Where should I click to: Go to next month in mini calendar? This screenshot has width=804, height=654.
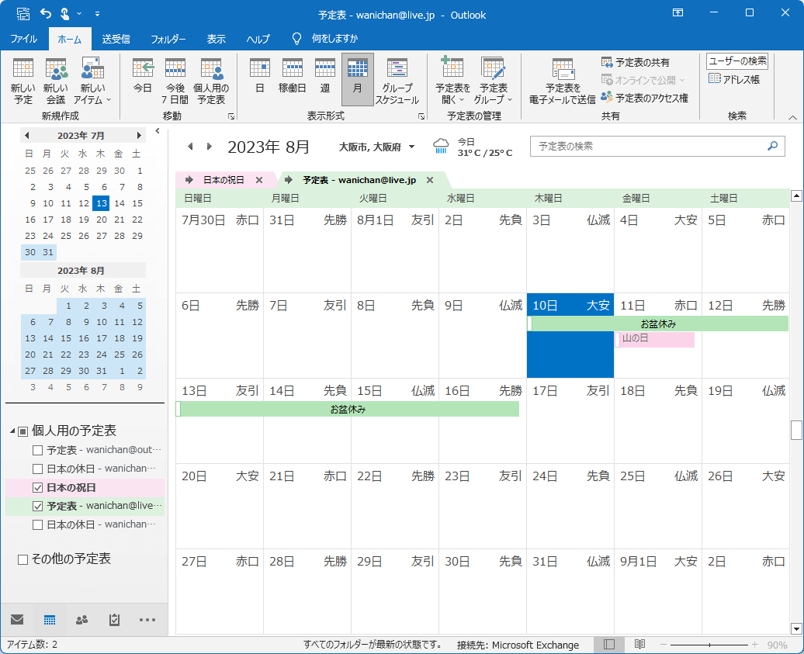[x=138, y=135]
